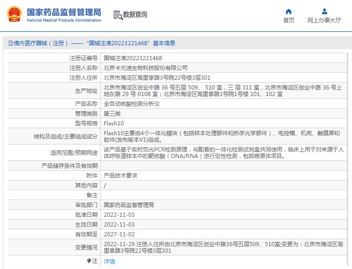This screenshot has width=352, height=269.
Task: Go to 首页 text link
Action: tap(289, 21)
